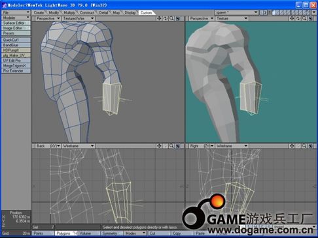
Task: Select Polygons selection mode
Action: click(66, 233)
